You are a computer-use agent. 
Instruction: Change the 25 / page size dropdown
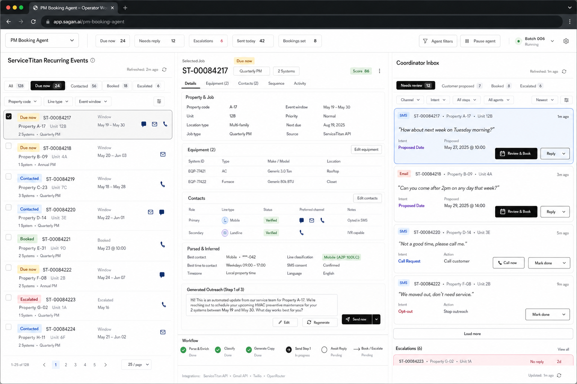pyautogui.click(x=136, y=364)
